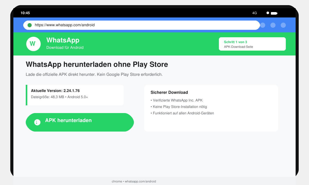Select 'Dateigröße: 48,3 MB • Android 5.0+' text
Screen dimensions: 309x185
pyautogui.click(x=59, y=97)
